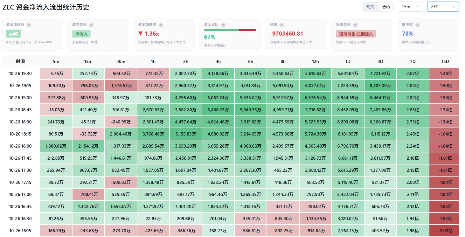This screenshot has width=465, height=237.
Task: Click the 1D column header
Action: (x=348, y=61)
